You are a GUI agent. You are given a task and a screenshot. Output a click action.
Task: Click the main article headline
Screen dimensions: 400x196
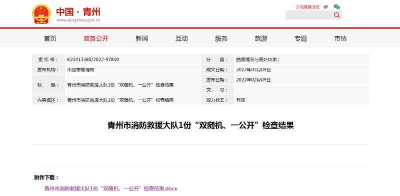point(200,126)
